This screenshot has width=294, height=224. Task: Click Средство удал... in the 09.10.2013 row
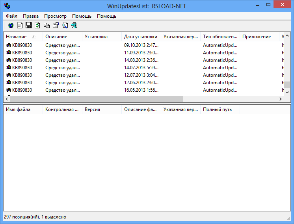click(63, 45)
